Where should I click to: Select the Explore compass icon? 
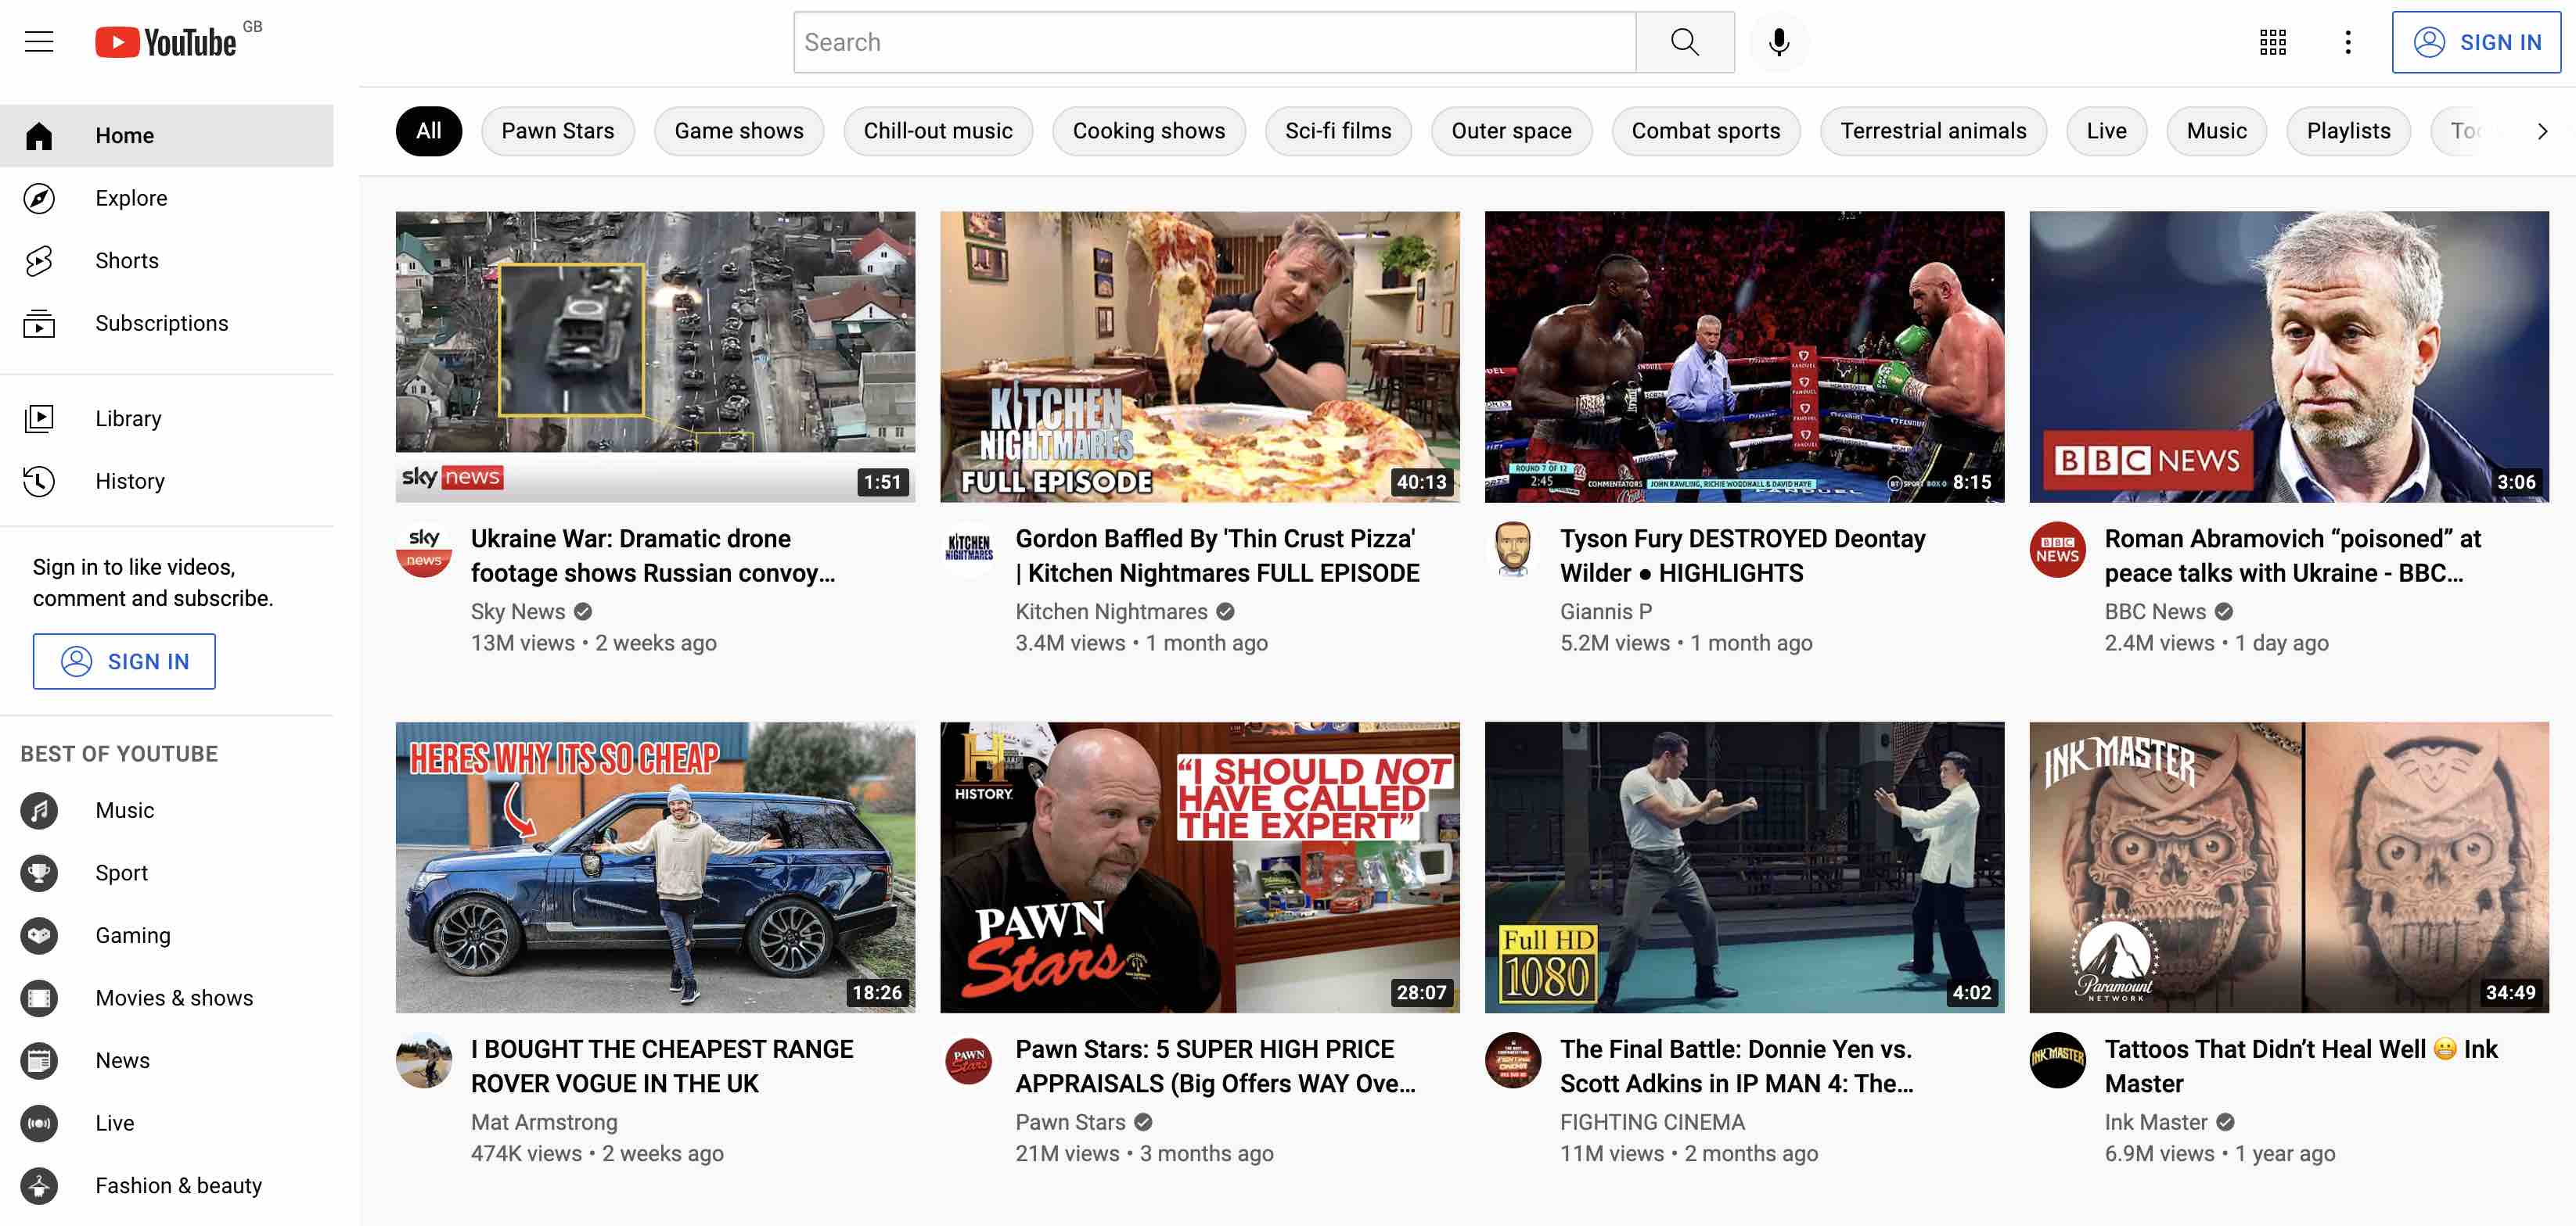(39, 198)
